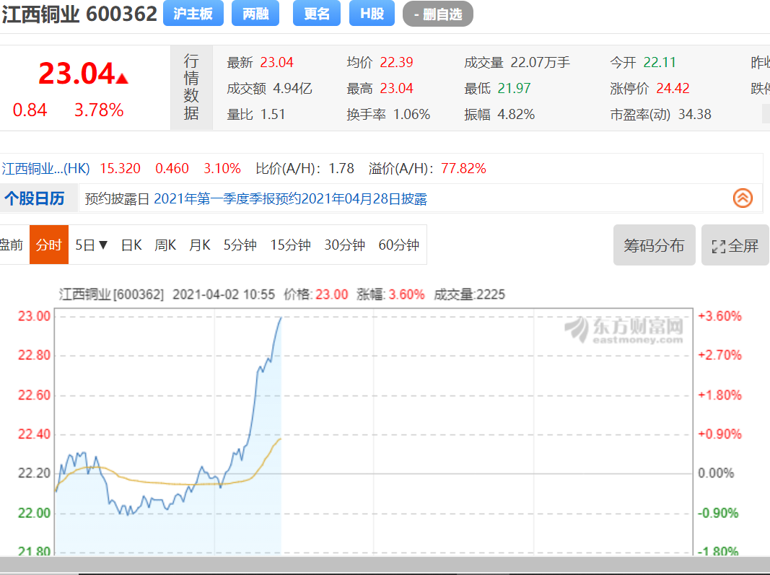Open the 2021年第一季度季报 disclosure link
This screenshot has width=770, height=575.
click(290, 199)
